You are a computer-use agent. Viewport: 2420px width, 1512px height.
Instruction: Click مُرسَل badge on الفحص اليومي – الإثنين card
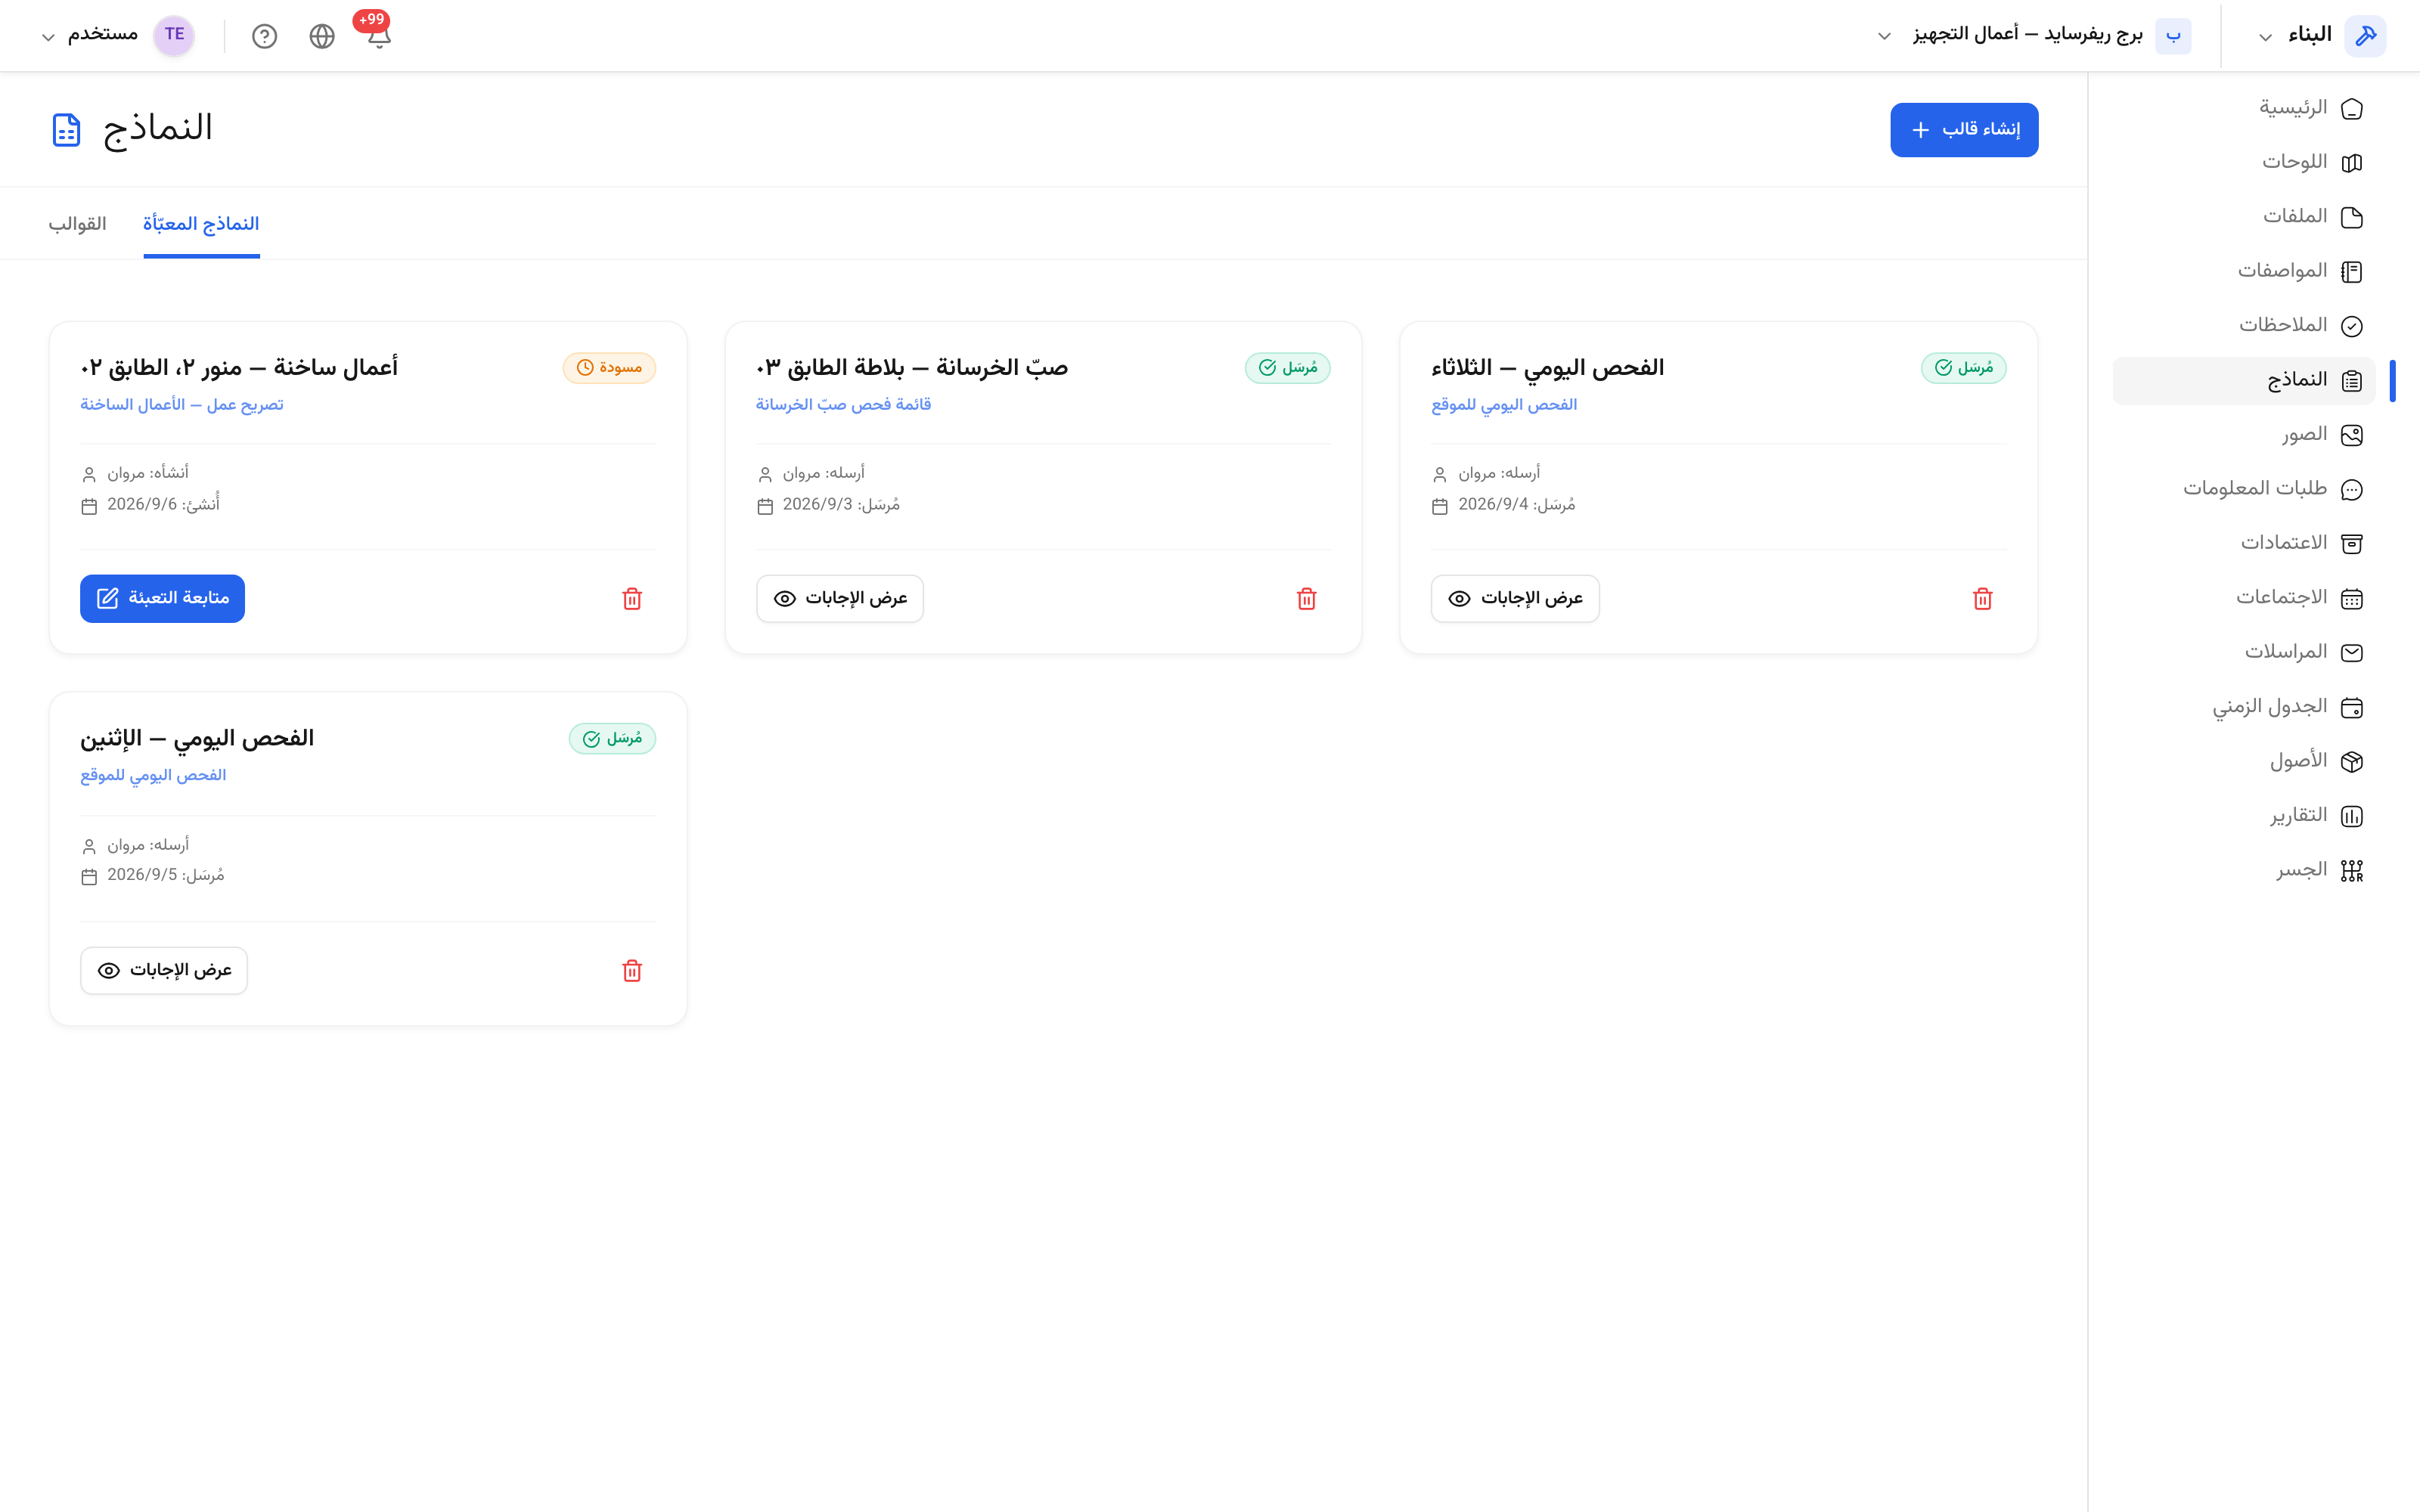(612, 739)
